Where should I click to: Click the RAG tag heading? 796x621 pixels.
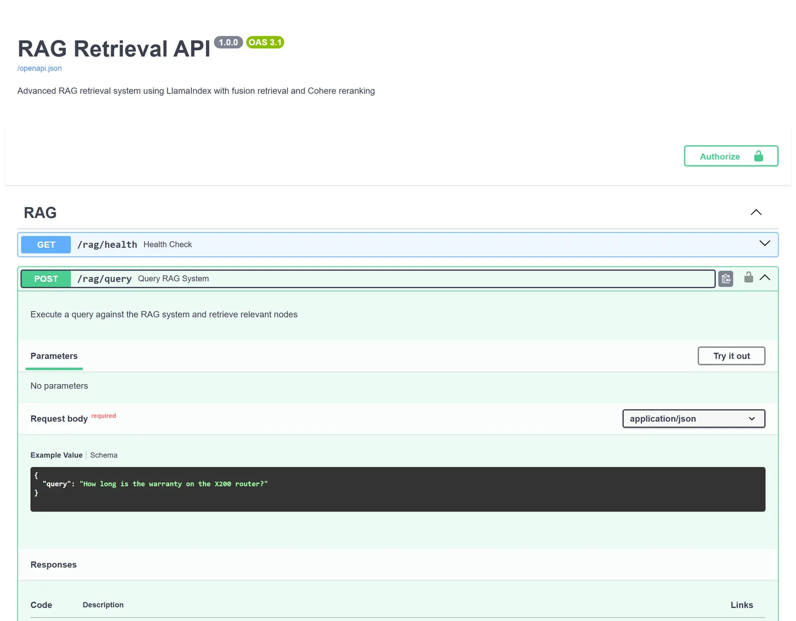pyautogui.click(x=40, y=213)
